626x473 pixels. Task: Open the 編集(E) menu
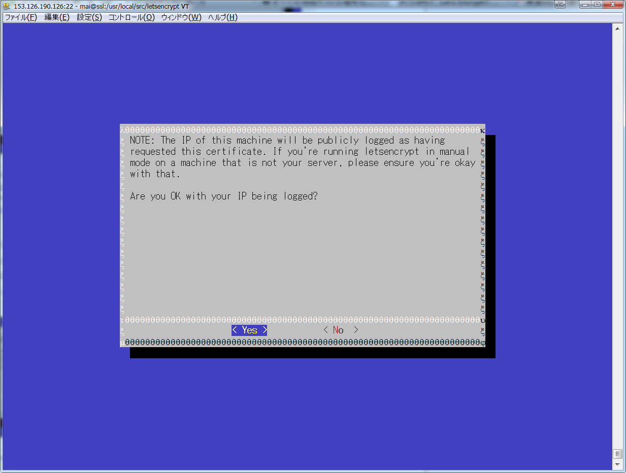[57, 17]
